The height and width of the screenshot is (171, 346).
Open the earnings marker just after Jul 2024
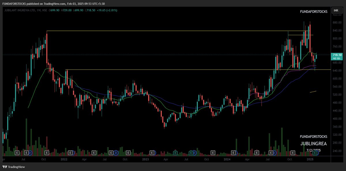[x=271, y=152]
